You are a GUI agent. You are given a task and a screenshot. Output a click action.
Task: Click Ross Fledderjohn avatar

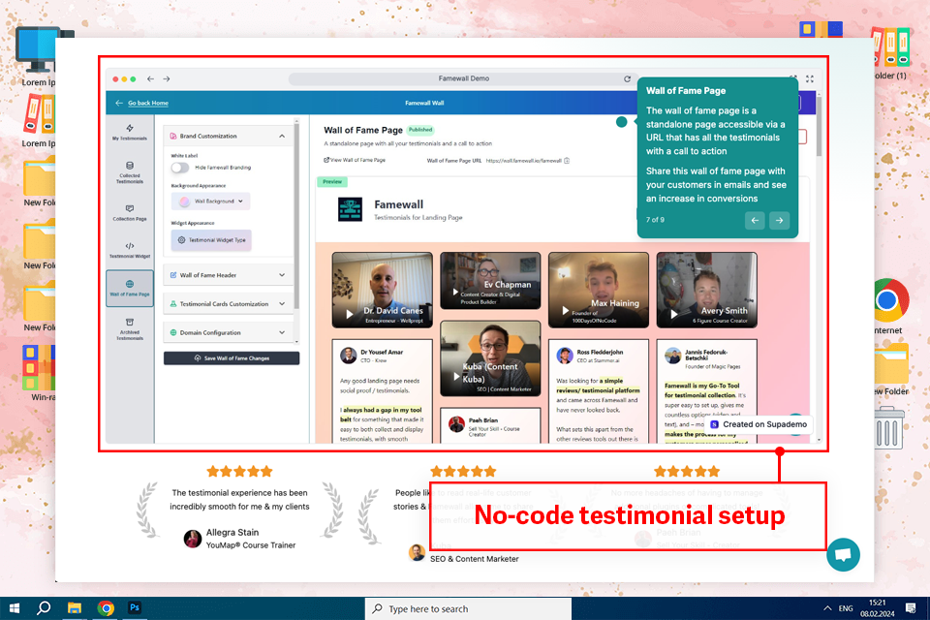(565, 356)
